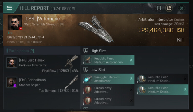This screenshot has height=112, width=193.
Task: Click the first Republic Fleet Medium Shield entry
Action: pos(161,79)
